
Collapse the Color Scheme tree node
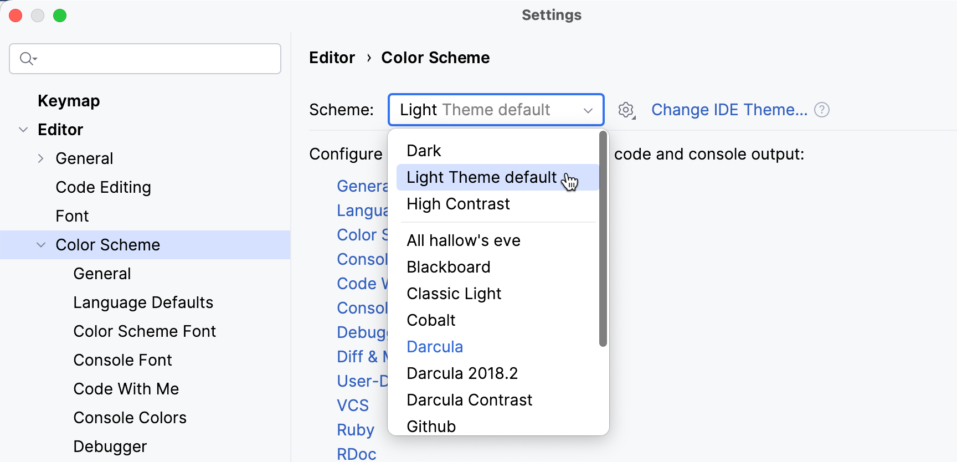41,244
